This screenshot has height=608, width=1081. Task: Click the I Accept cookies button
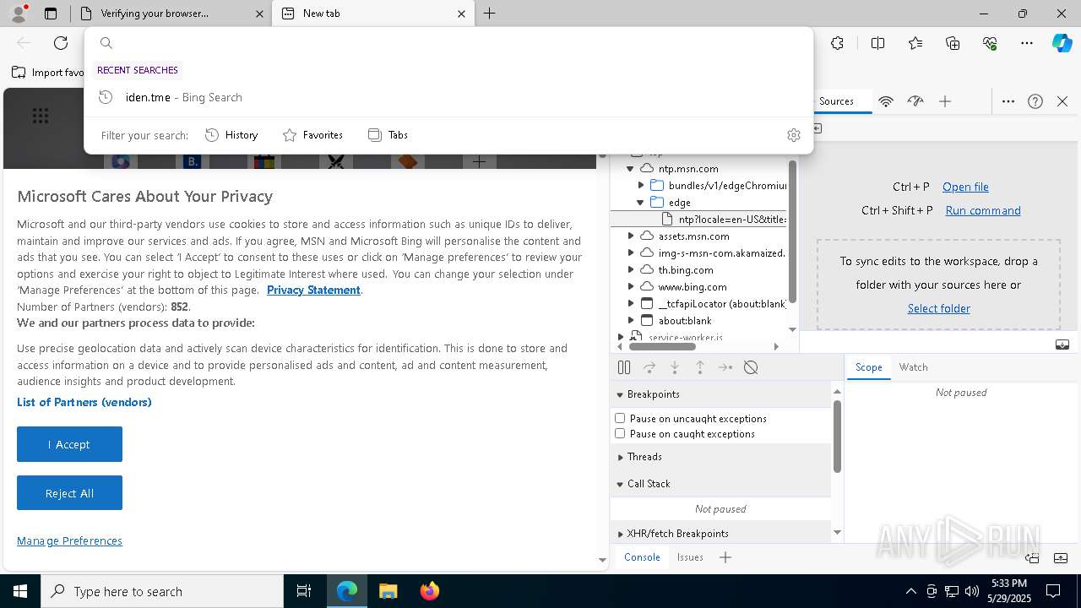coord(69,444)
